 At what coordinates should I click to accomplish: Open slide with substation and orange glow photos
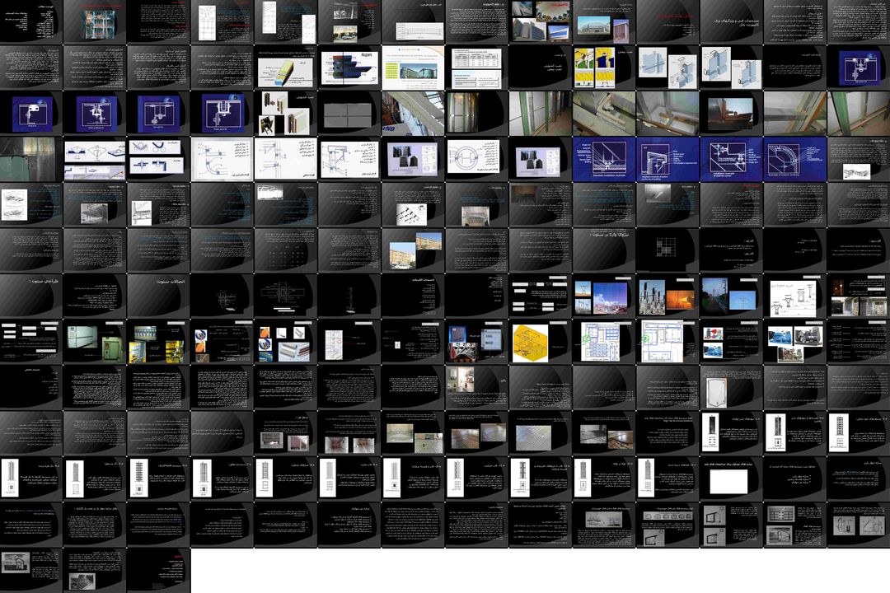(x=667, y=296)
